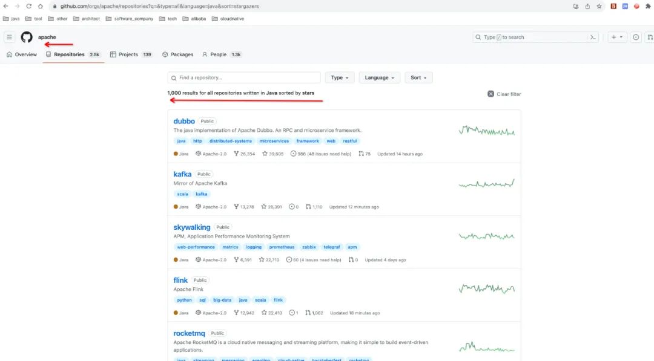Open the issues icon in header

636,37
